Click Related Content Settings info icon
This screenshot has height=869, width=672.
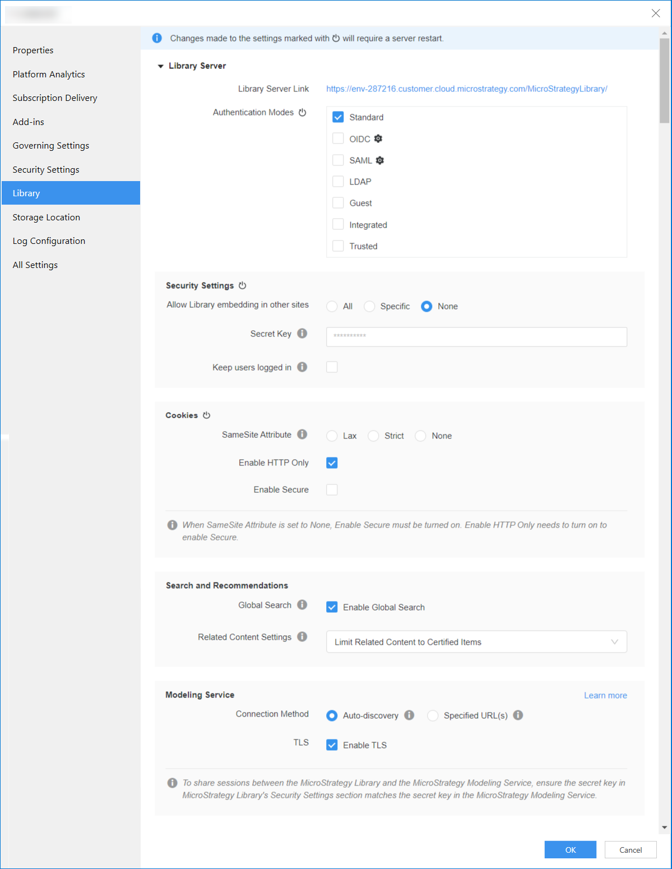click(x=302, y=637)
